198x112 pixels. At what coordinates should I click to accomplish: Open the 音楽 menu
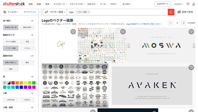(48, 4)
